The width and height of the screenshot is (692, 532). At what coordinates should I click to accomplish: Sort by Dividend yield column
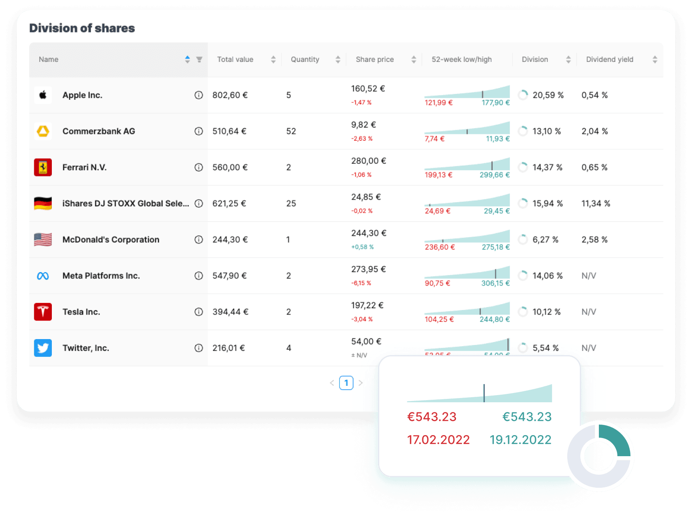pos(654,60)
